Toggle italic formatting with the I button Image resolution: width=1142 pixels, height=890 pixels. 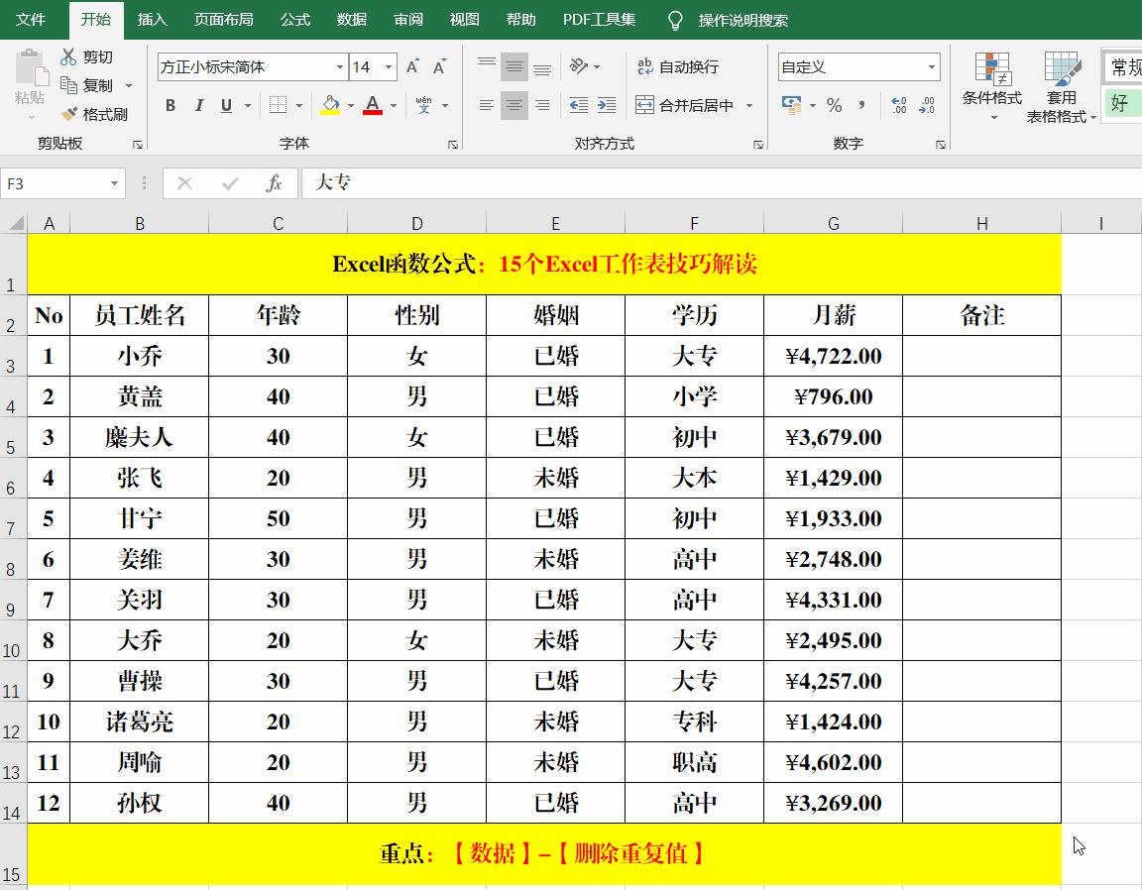pyautogui.click(x=198, y=104)
